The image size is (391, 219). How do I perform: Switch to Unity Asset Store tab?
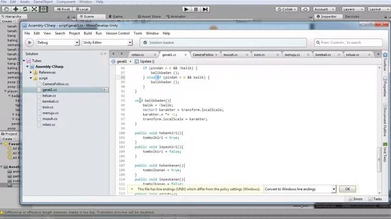[149, 16]
